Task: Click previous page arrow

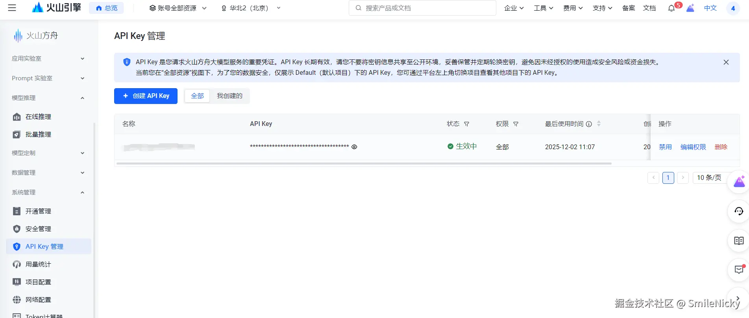Action: coord(653,177)
